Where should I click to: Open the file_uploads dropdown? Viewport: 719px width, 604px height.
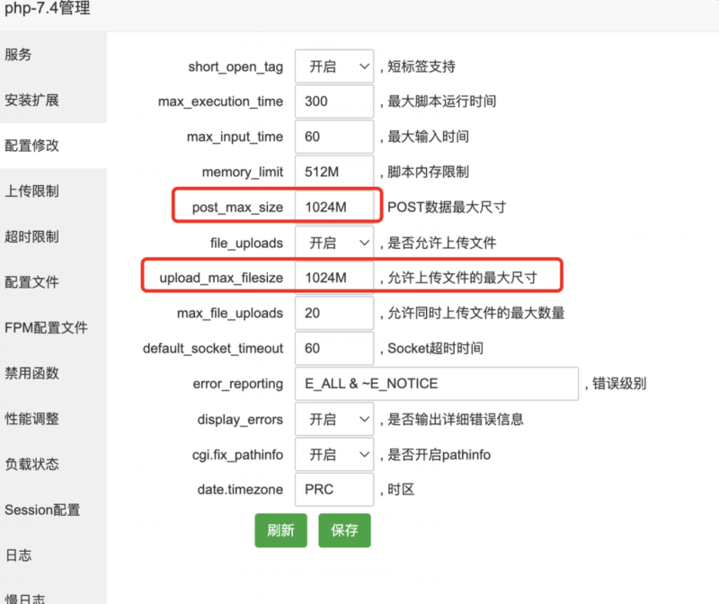[333, 242]
